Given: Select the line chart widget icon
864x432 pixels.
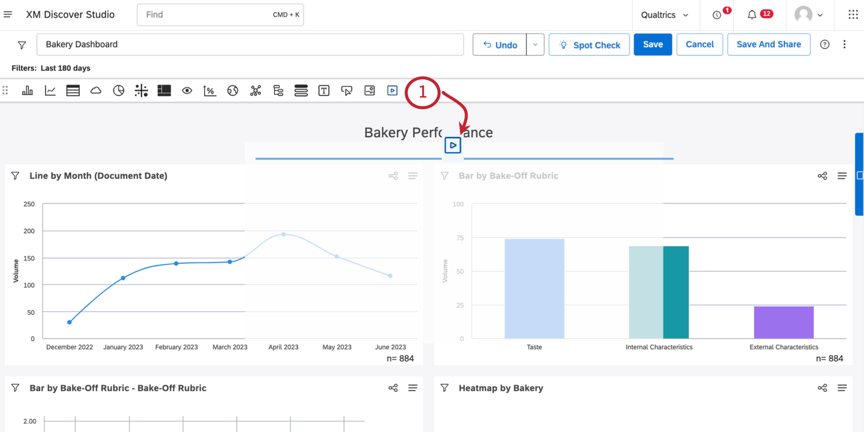Looking at the screenshot, I should coord(50,90).
